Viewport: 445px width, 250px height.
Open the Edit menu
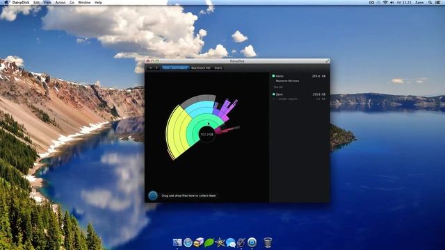coord(37,2)
